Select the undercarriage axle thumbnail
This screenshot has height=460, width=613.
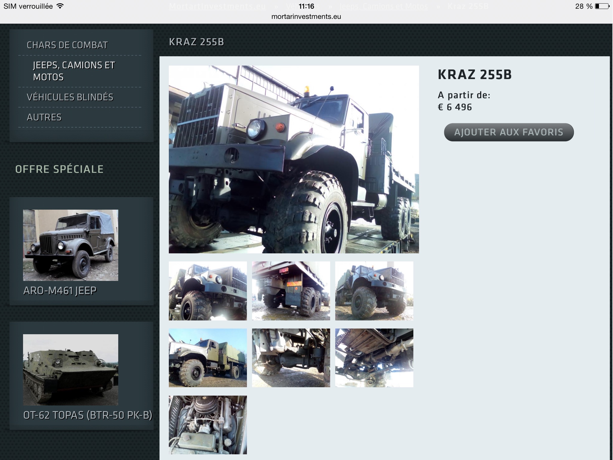291,358
